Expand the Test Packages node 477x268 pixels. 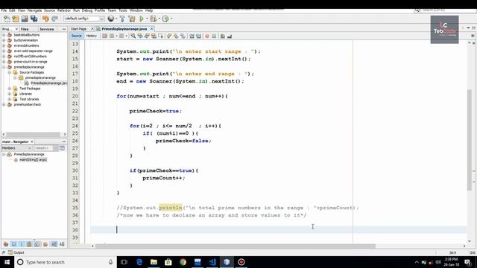(x=10, y=89)
